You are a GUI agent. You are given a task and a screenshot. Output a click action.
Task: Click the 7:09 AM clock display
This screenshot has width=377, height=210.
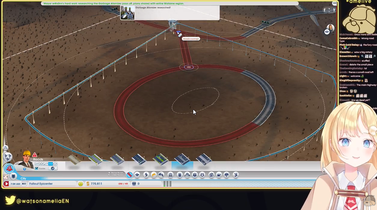pyautogui.click(x=15, y=184)
